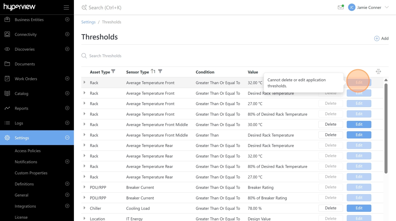
Task: Select Custom Properties in sidebar
Action: point(31,173)
